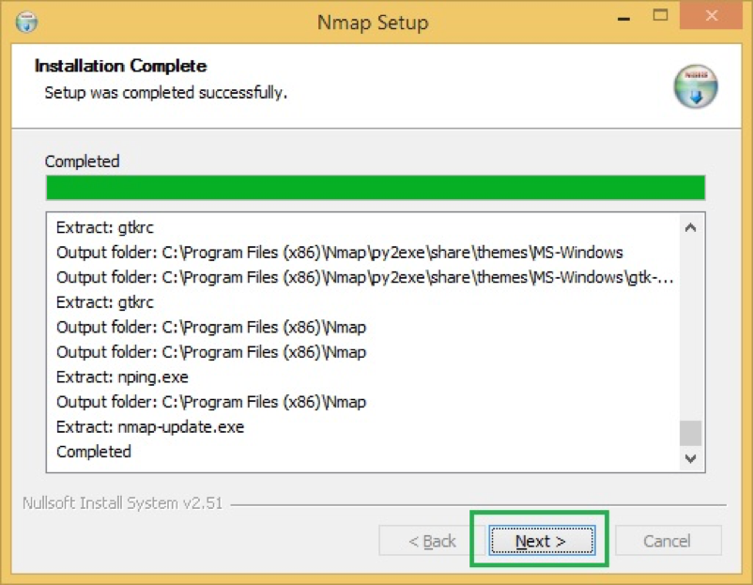Click the Nmap globe logo top right
The height and width of the screenshot is (585, 753).
tap(695, 85)
